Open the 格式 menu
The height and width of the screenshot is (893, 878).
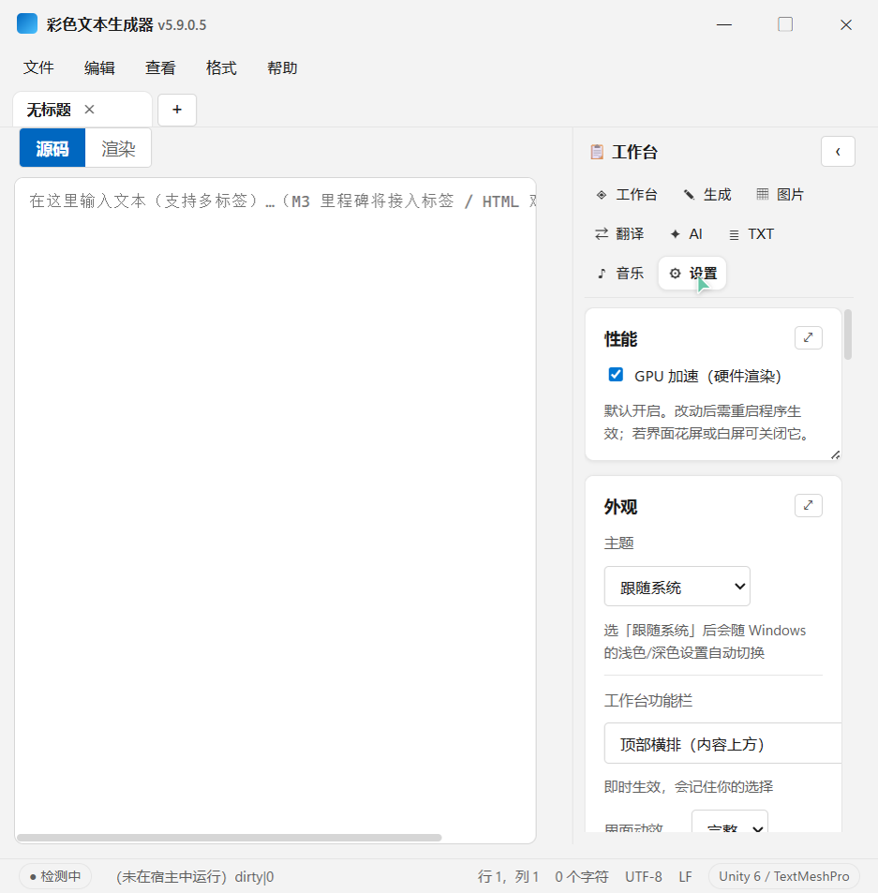pyautogui.click(x=221, y=67)
